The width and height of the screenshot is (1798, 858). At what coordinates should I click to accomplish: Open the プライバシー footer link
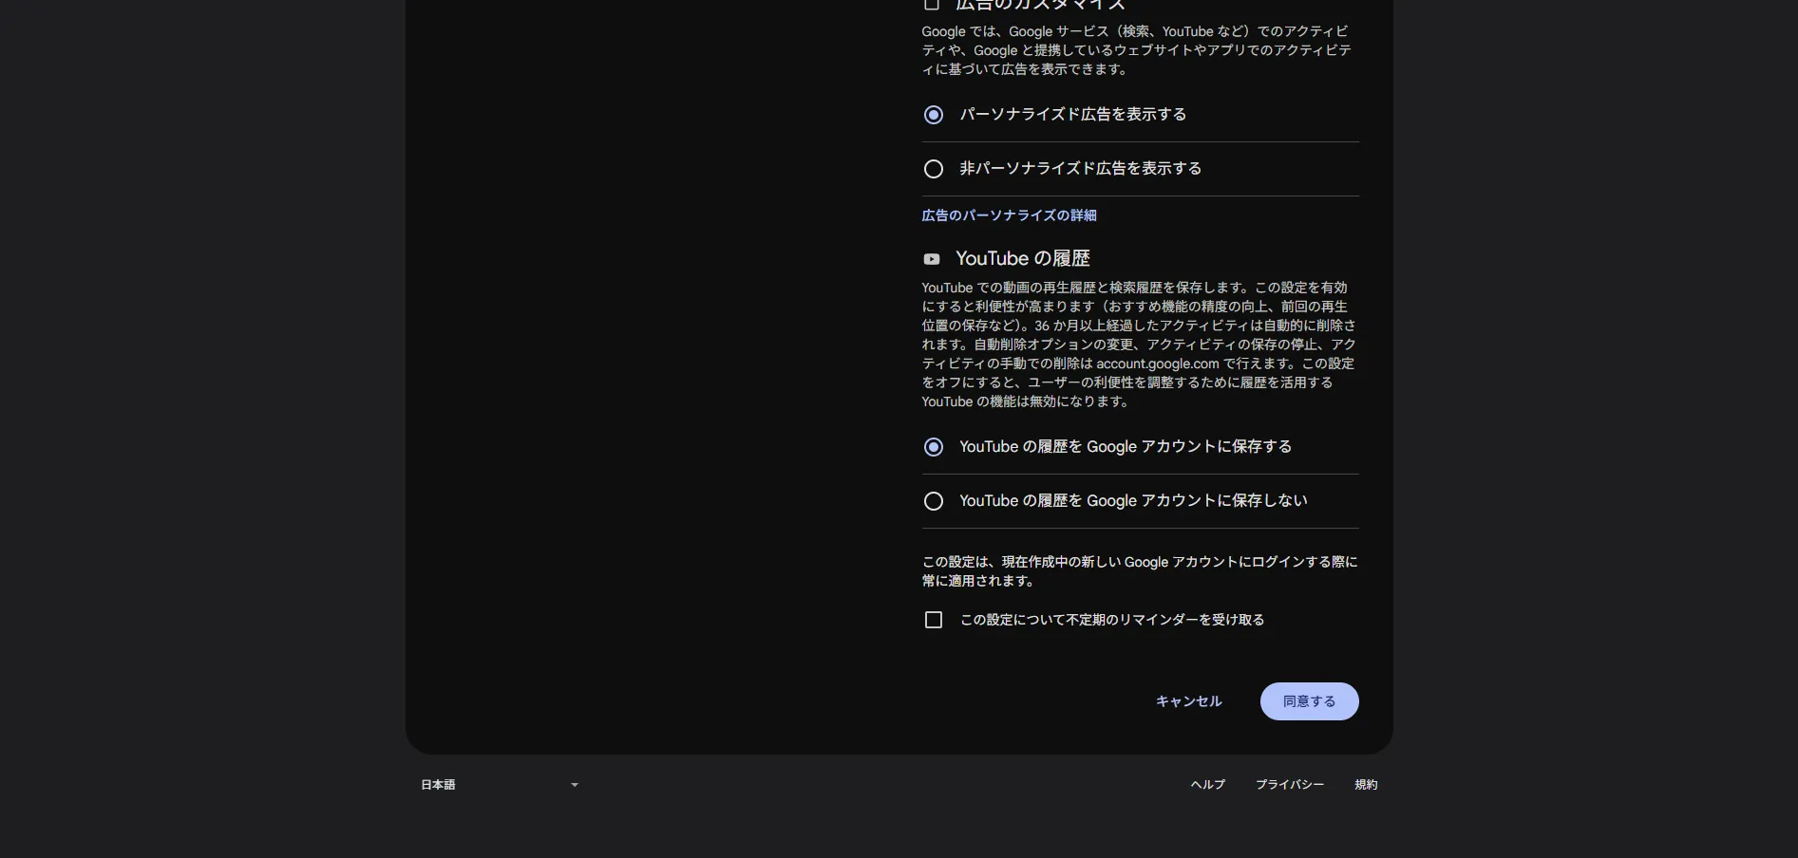(1289, 785)
